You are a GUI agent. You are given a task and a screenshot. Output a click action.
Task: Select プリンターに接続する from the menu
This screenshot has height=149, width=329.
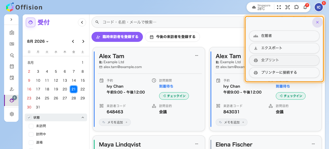pyautogui.click(x=284, y=72)
